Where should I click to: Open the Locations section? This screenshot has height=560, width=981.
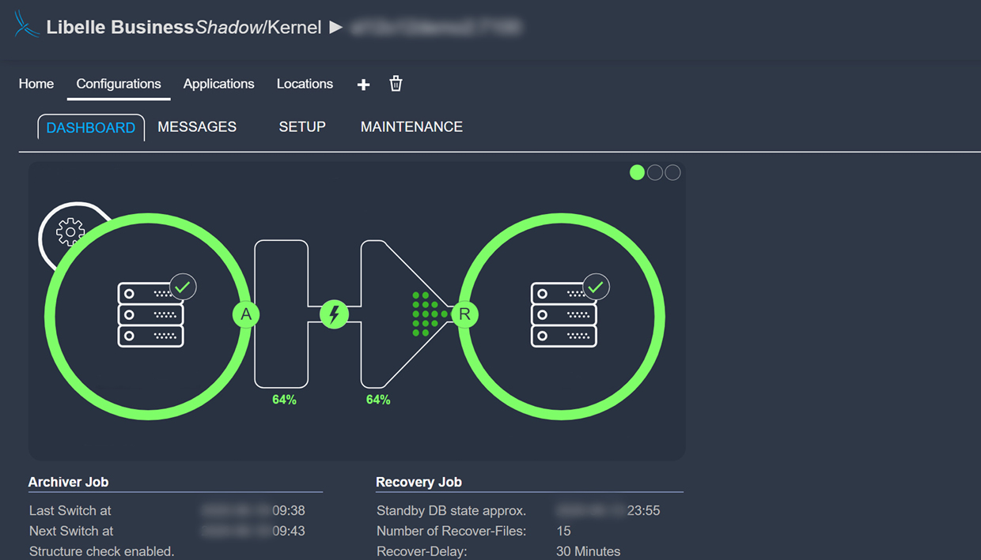(x=305, y=84)
